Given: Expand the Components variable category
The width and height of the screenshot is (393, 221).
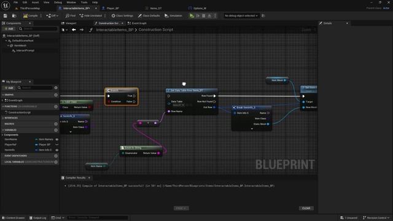Looking at the screenshot, I should click(2, 135).
